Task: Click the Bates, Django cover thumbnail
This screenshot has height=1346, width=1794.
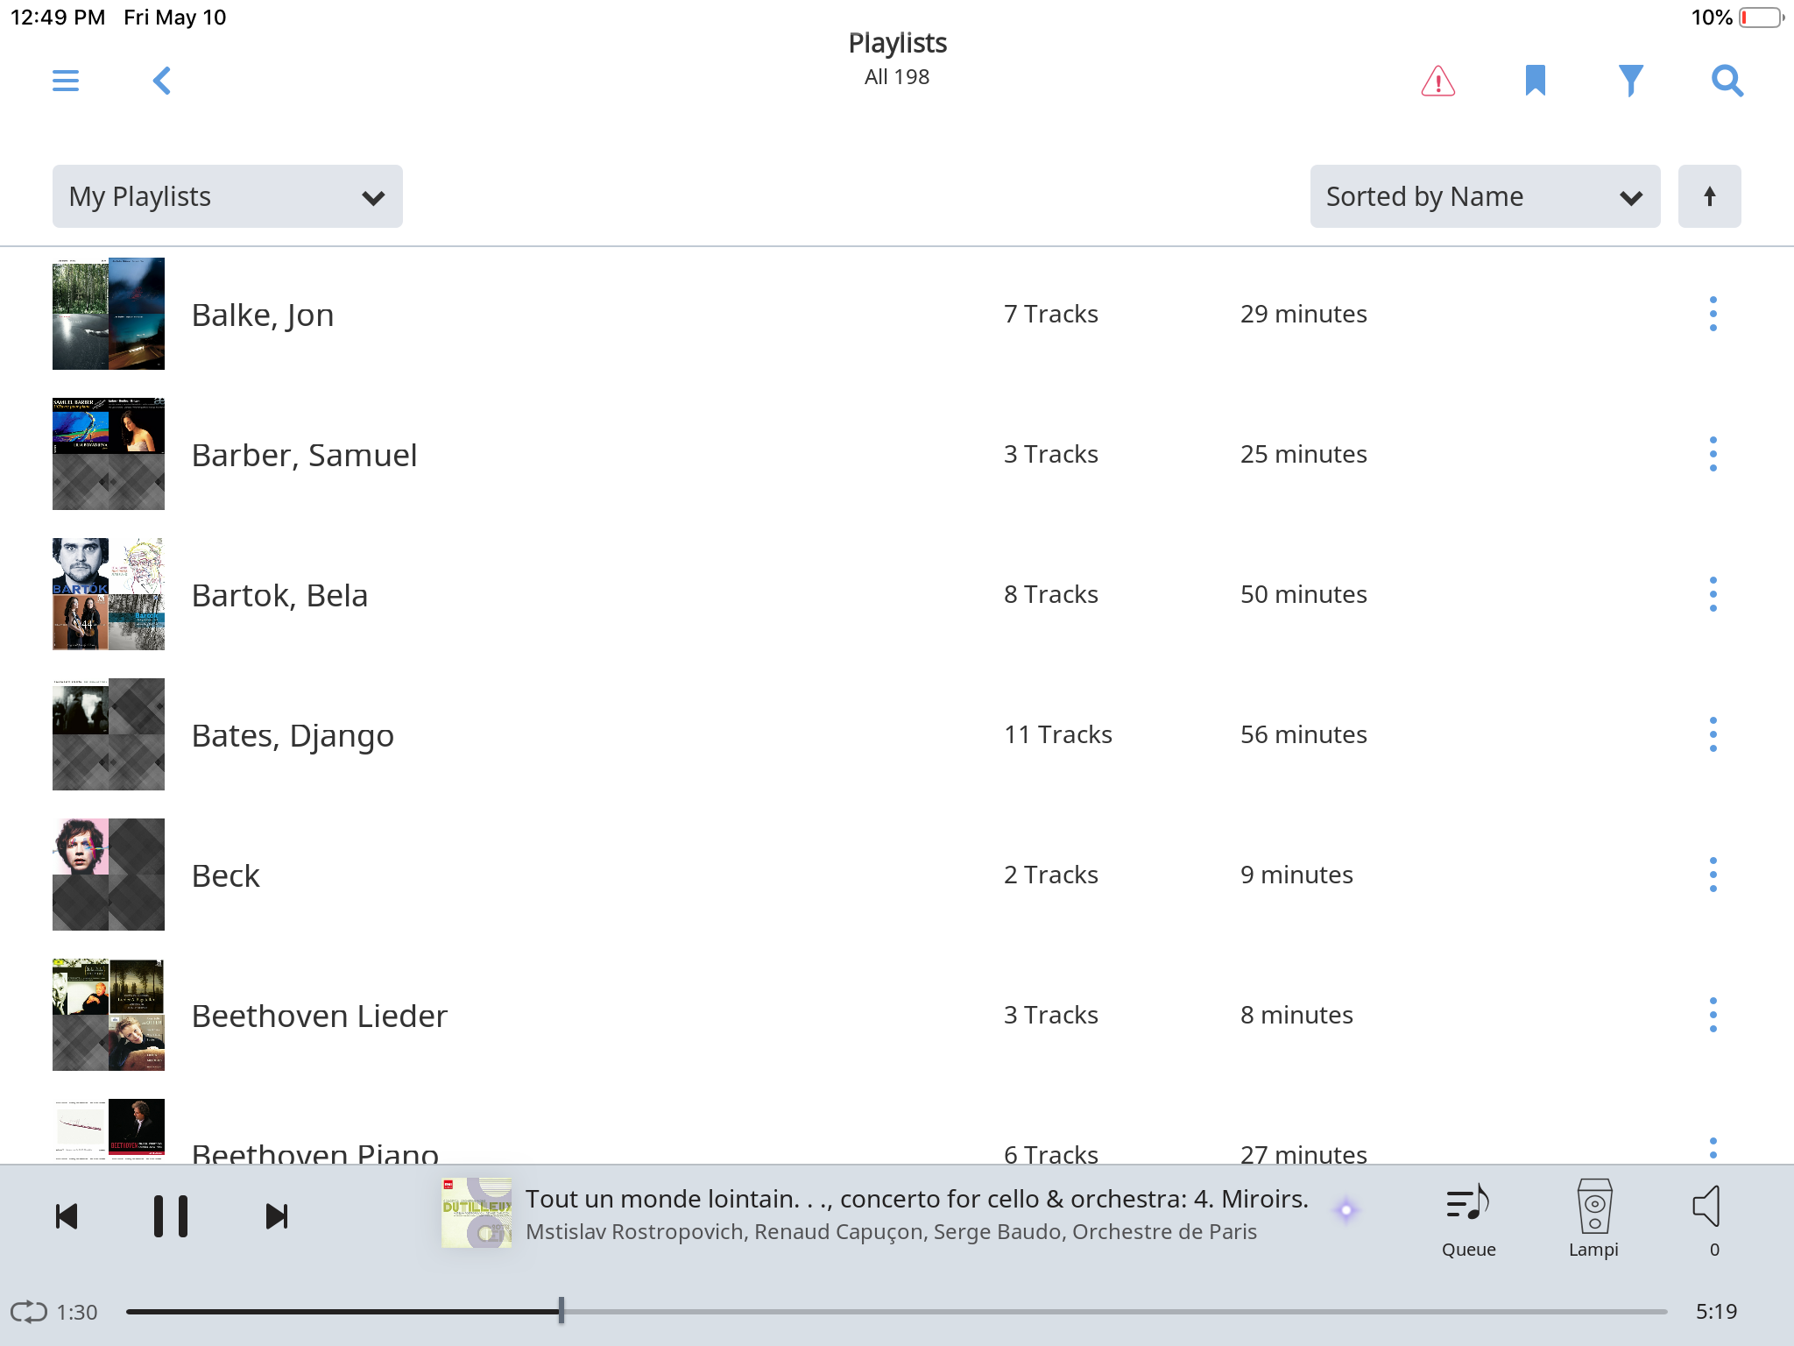Action: pyautogui.click(x=109, y=734)
